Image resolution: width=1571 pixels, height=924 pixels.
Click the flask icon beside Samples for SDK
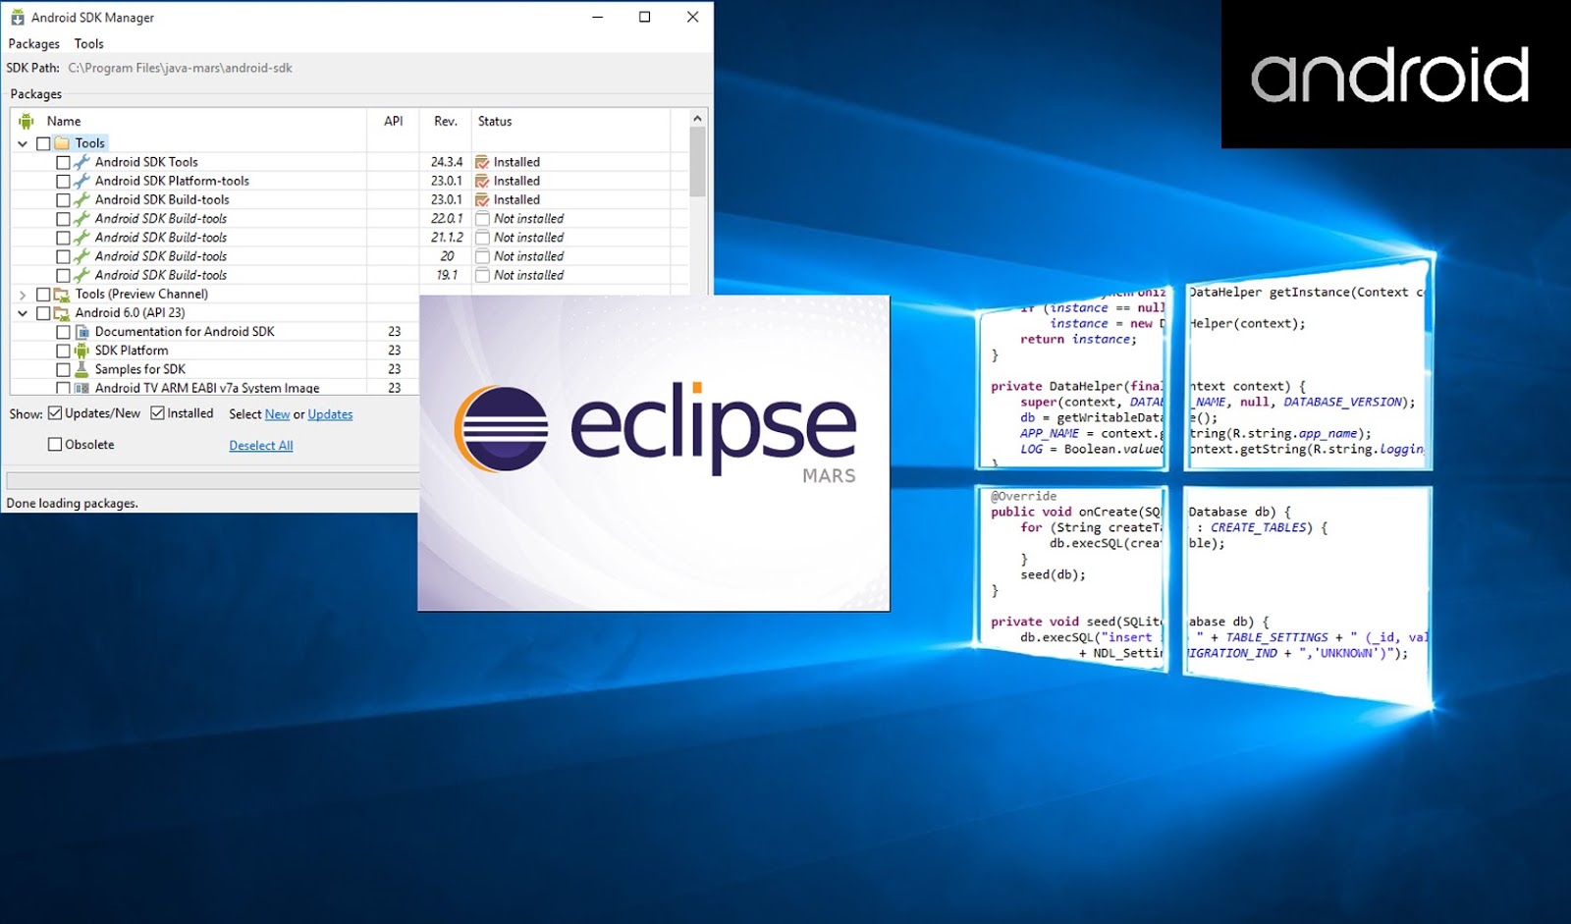point(82,369)
